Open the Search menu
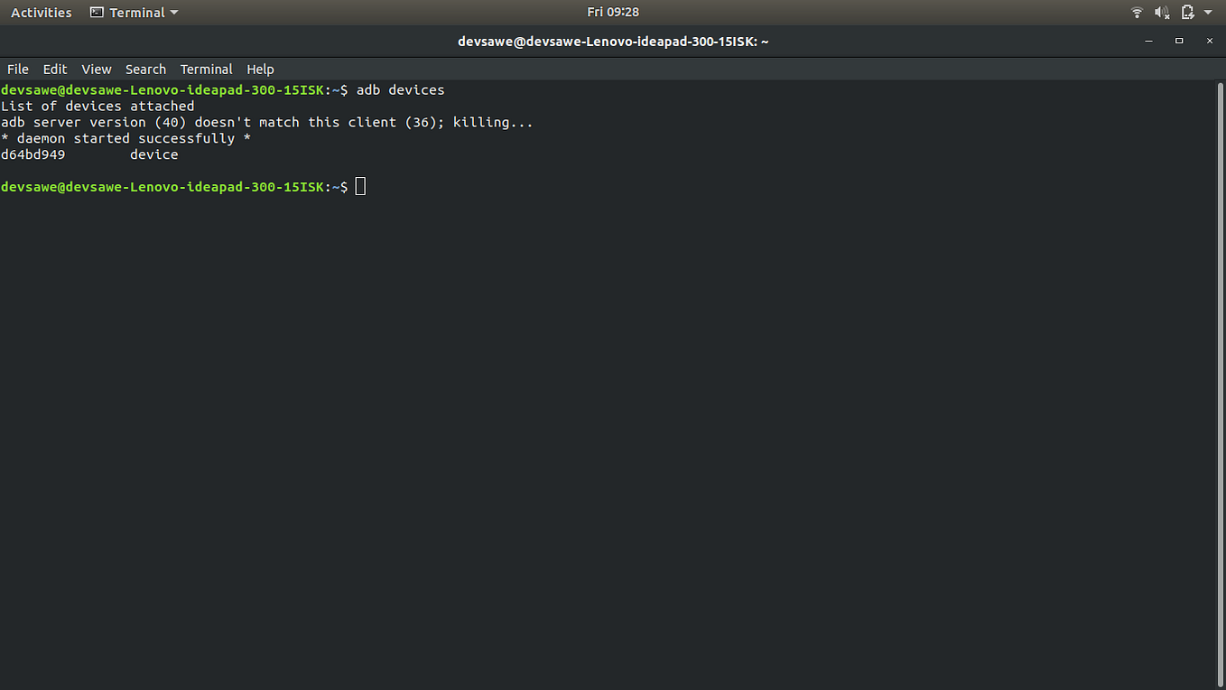Image resolution: width=1226 pixels, height=690 pixels. [145, 69]
